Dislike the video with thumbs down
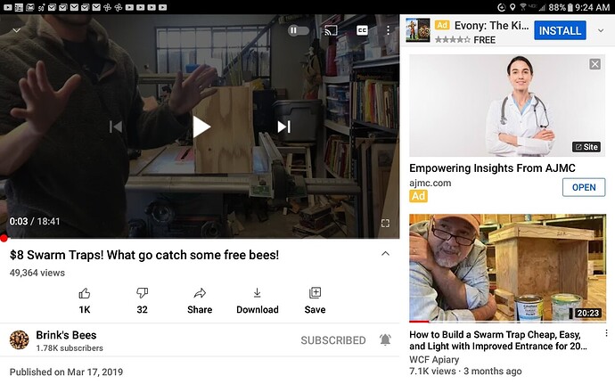 pyautogui.click(x=142, y=293)
